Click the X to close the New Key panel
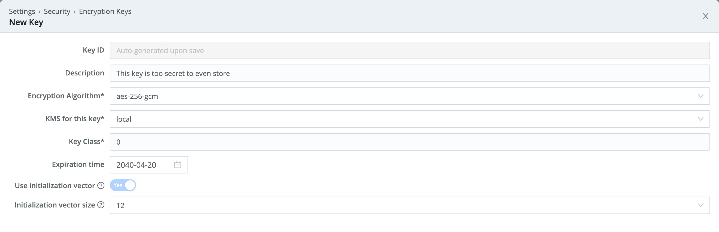The height and width of the screenshot is (232, 719). click(x=706, y=16)
